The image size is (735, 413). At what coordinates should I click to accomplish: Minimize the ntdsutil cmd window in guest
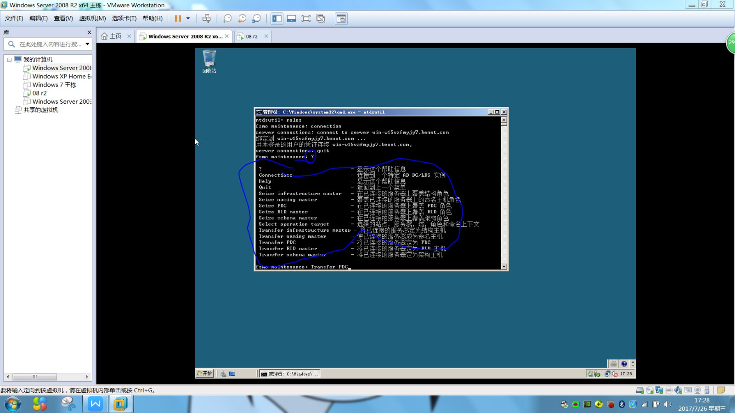click(491, 112)
